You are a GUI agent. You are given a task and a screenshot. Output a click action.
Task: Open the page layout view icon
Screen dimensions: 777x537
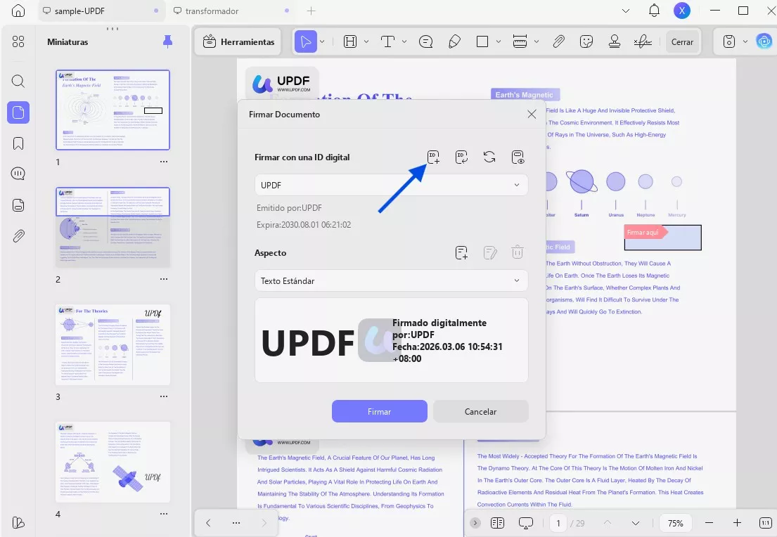coord(498,523)
